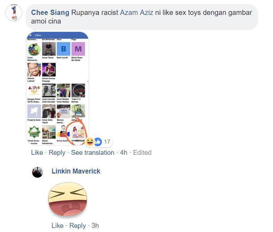Open the 3h reply timestamp
The width and height of the screenshot is (273, 232).
point(95,225)
